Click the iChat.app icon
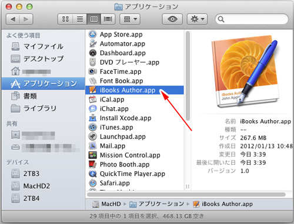Viewport: 294px width, 224px height. (92, 108)
